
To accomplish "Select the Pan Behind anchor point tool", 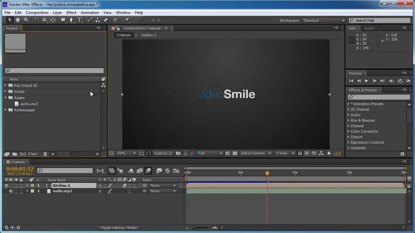I will [53, 20].
